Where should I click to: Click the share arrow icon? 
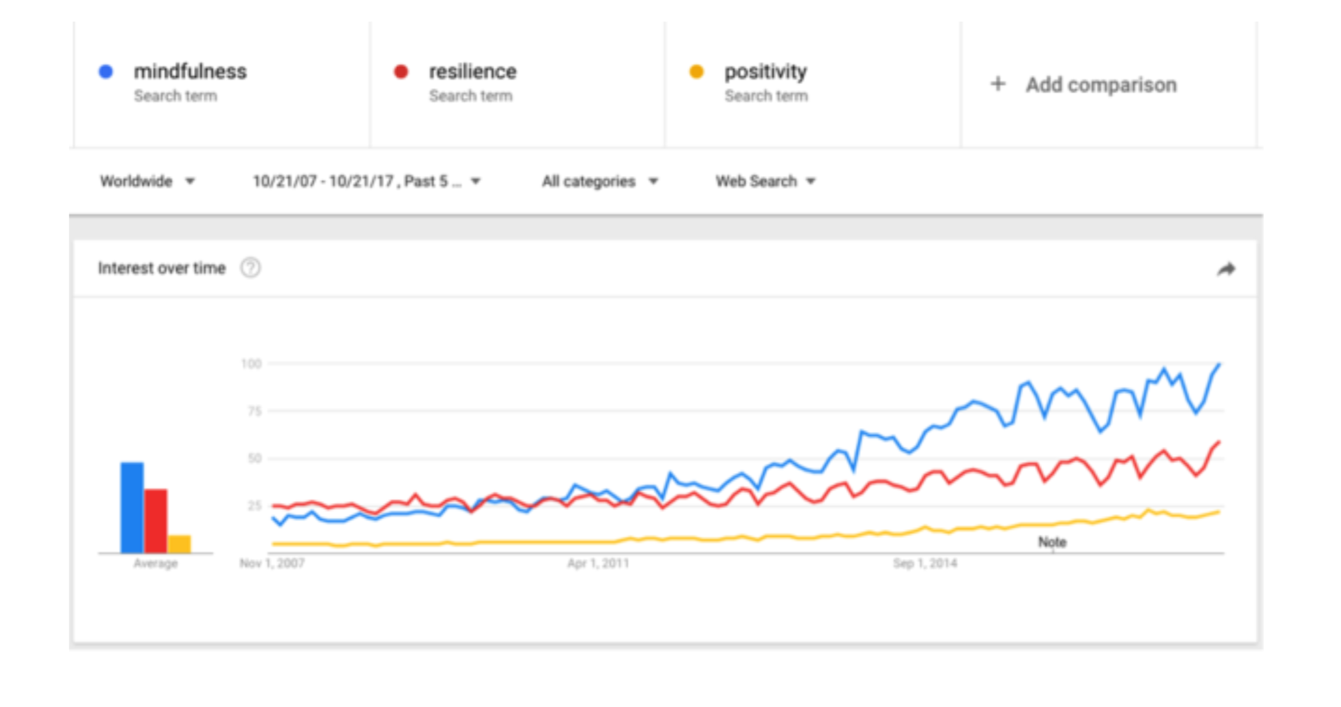coord(1226,269)
